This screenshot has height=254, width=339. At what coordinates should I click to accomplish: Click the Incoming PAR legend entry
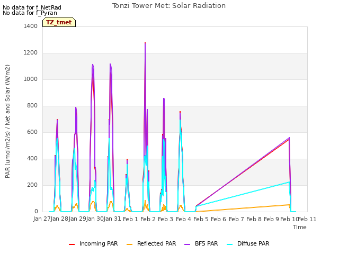click(93, 243)
